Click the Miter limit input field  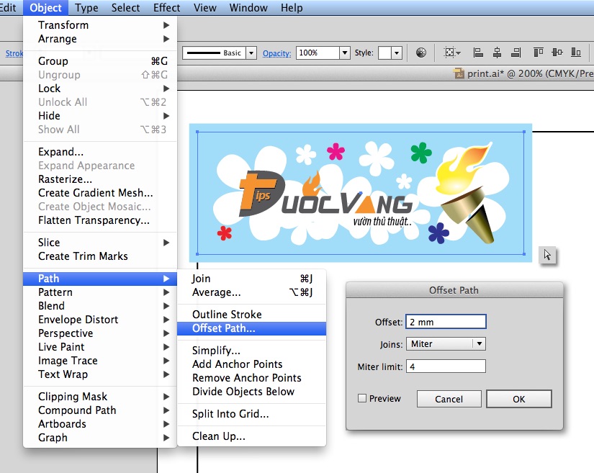(x=446, y=366)
